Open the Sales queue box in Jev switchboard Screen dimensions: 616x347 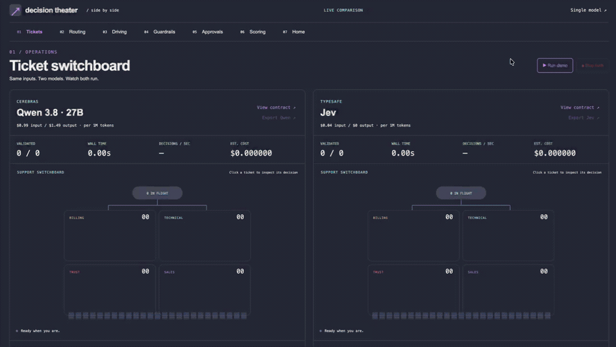click(508, 290)
